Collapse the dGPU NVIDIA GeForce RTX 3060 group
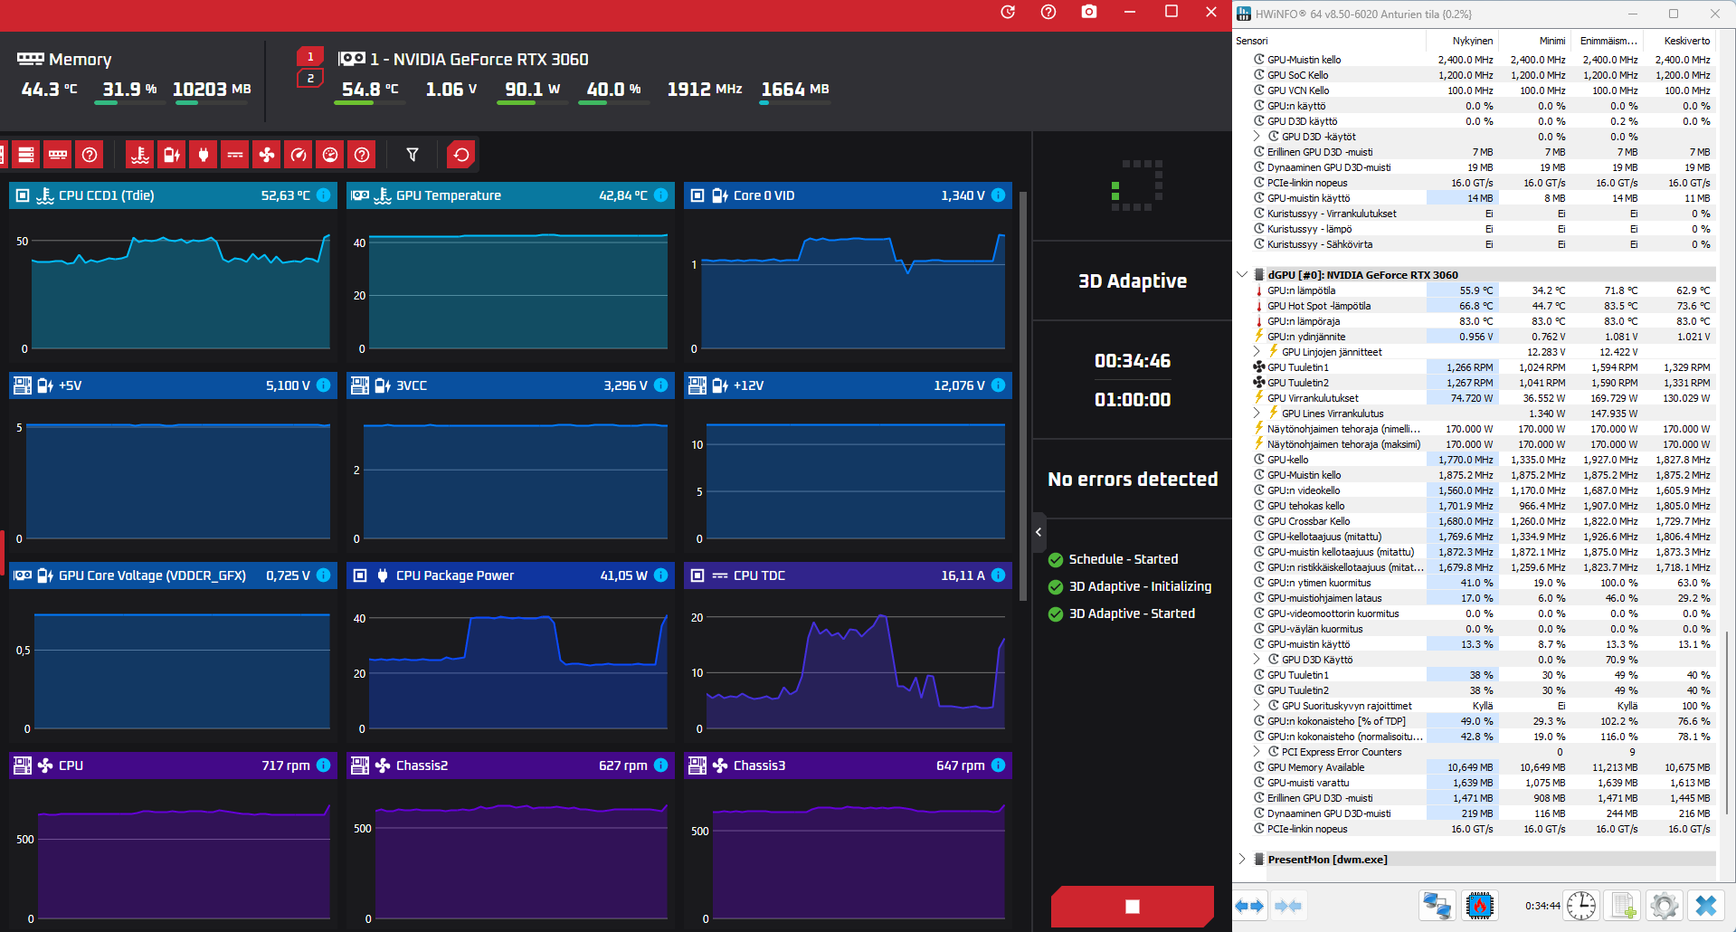 [x=1243, y=275]
